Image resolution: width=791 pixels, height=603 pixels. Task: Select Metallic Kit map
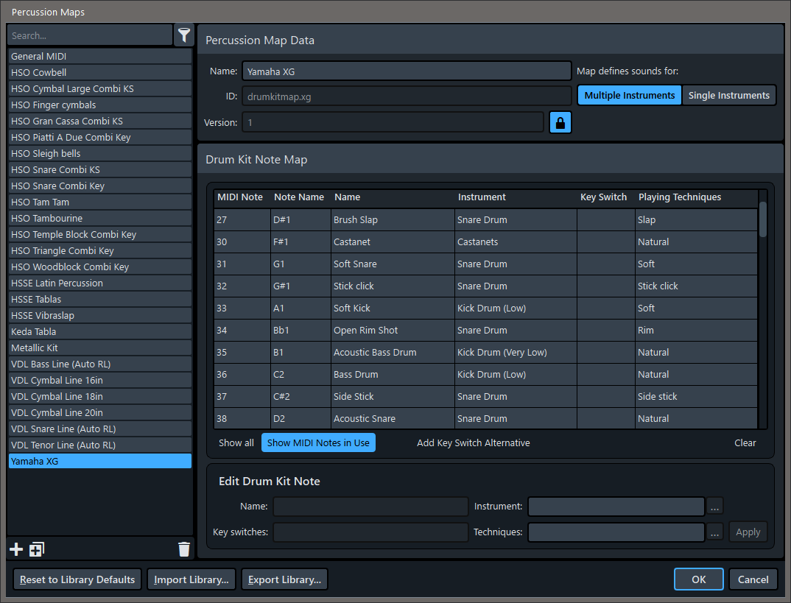pos(100,348)
